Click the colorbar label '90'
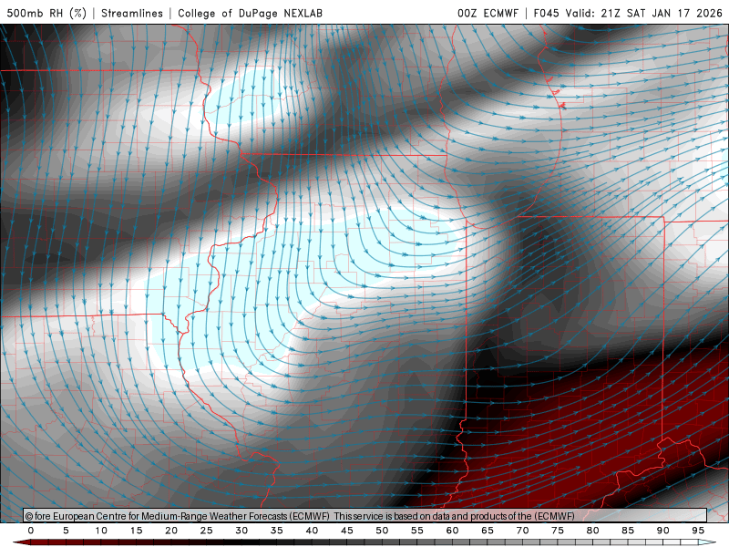The image size is (729, 547). click(663, 531)
